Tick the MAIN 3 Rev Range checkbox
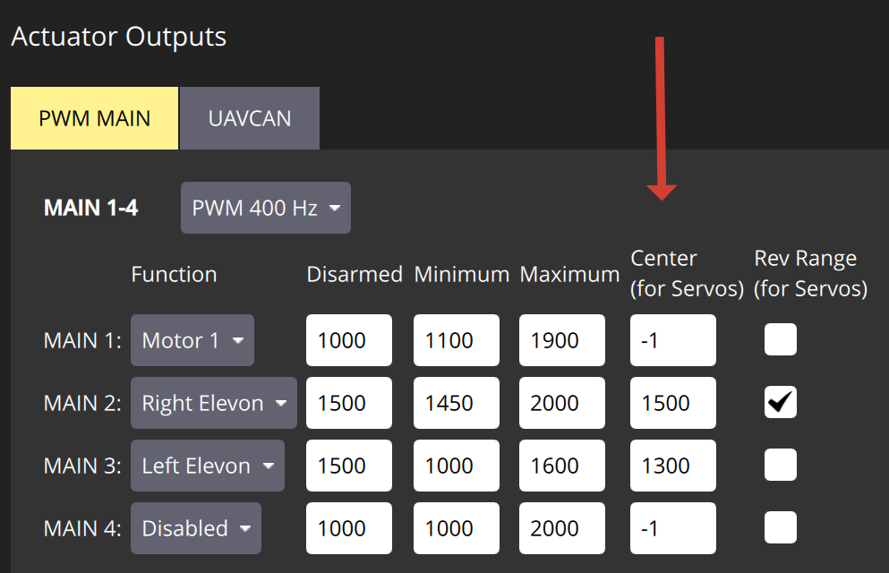This screenshot has height=573, width=889. coord(780,466)
